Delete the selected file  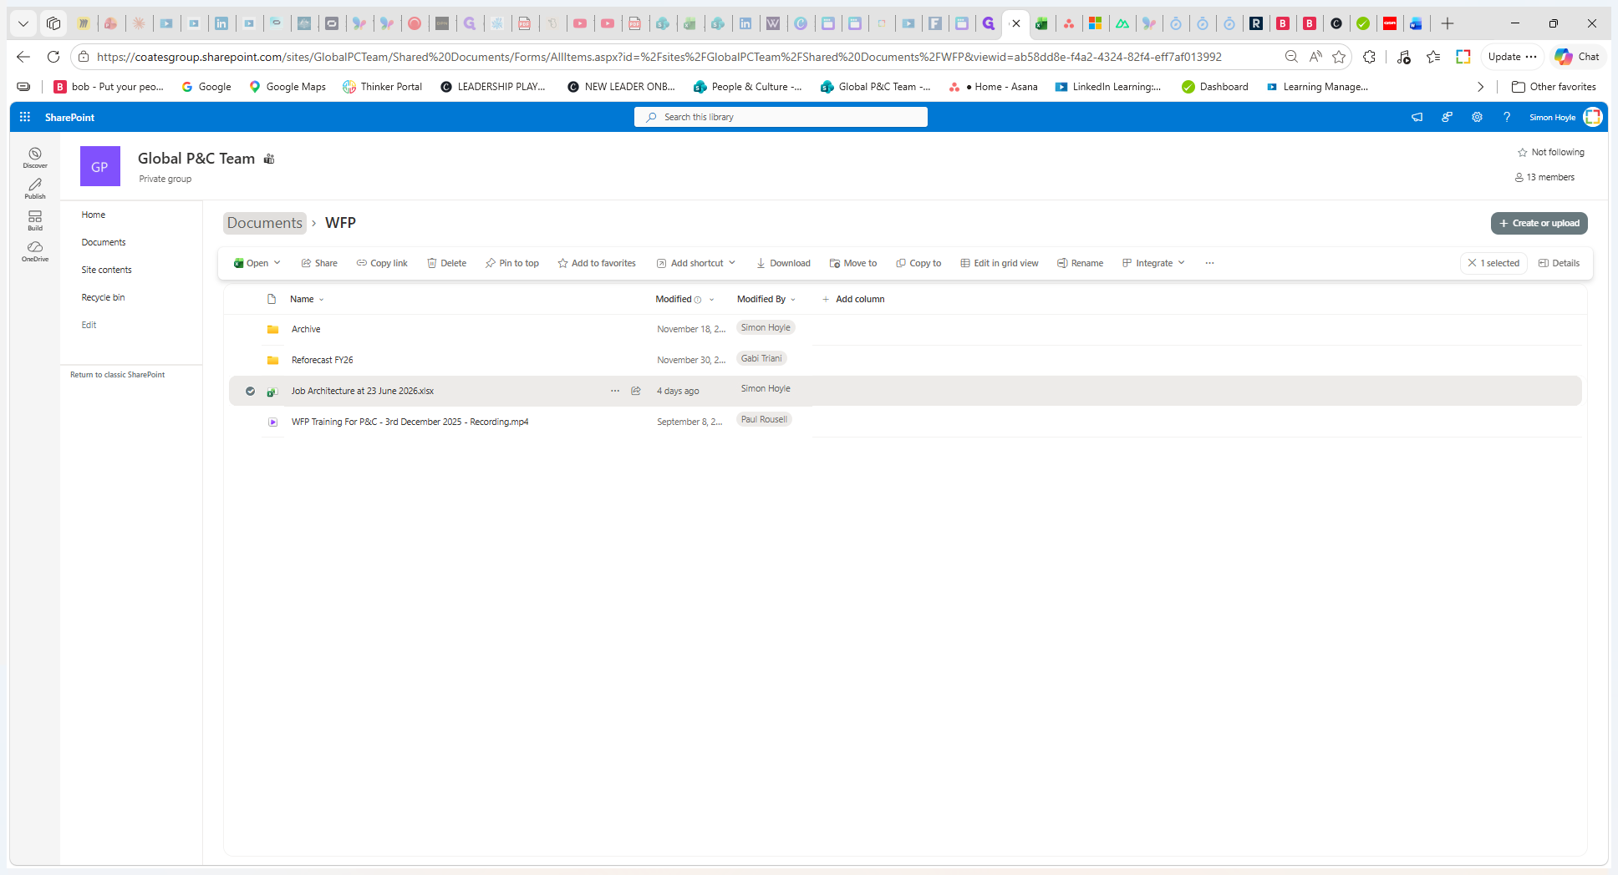446,263
